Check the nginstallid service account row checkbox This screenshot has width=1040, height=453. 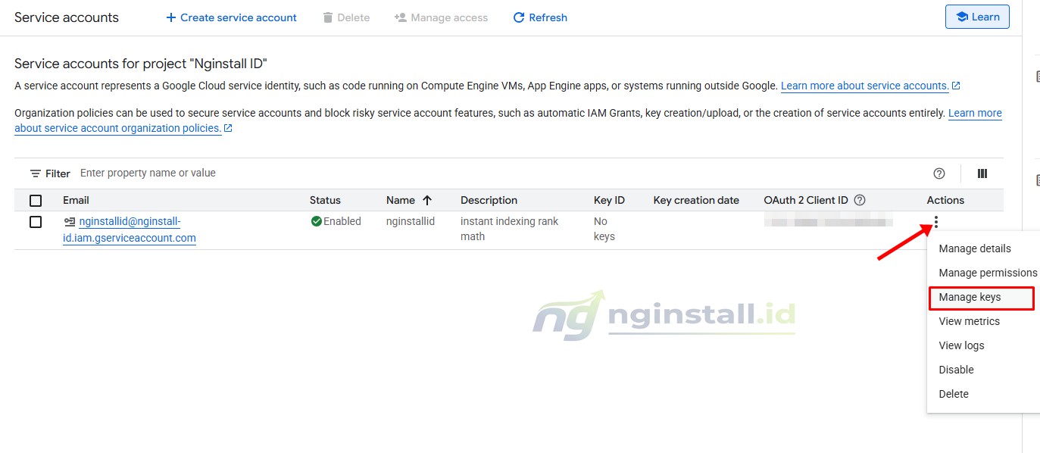(36, 222)
